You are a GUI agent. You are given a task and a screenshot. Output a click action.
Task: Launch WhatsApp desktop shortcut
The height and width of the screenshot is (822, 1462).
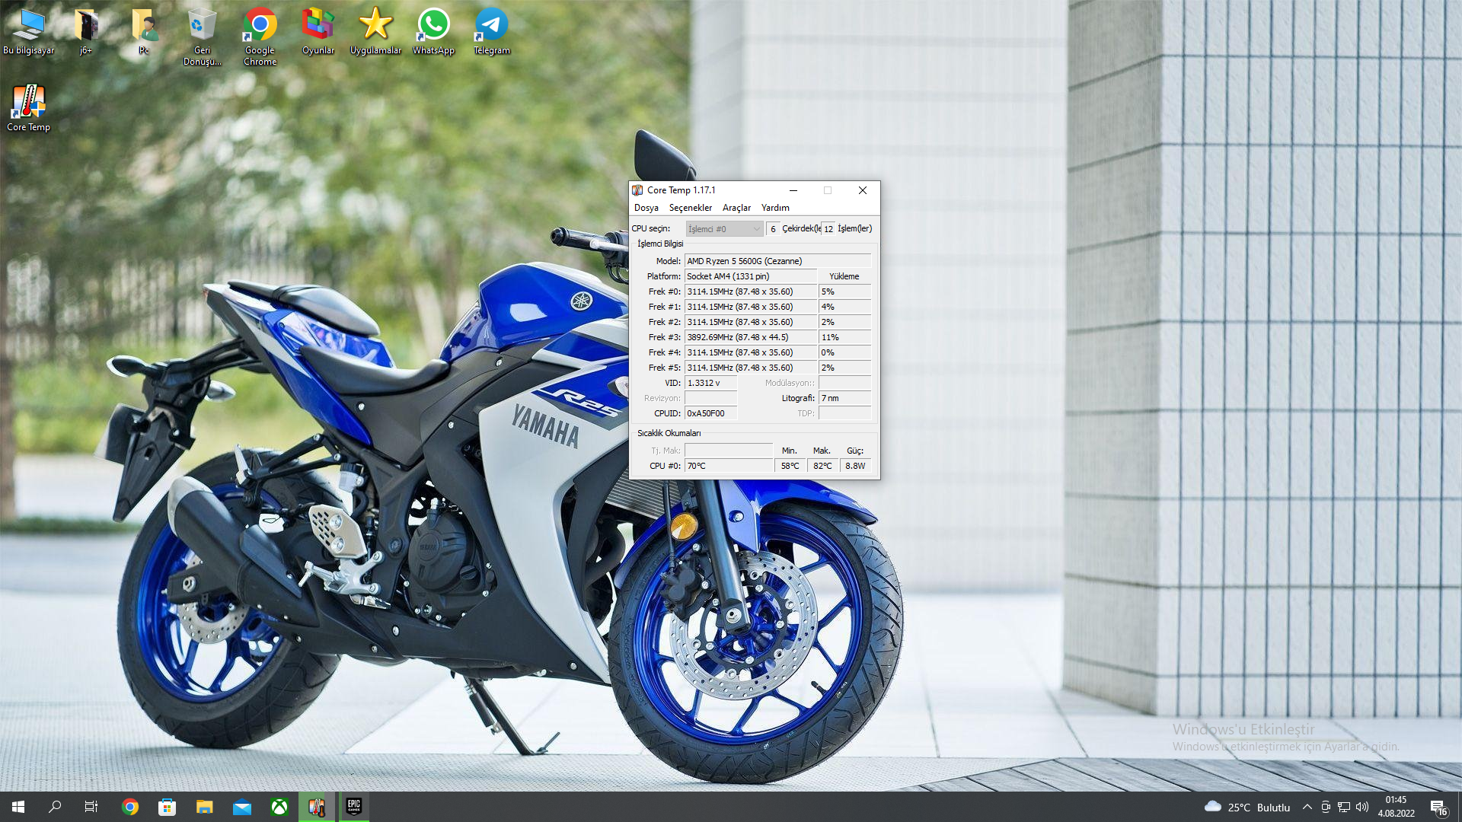point(433,32)
